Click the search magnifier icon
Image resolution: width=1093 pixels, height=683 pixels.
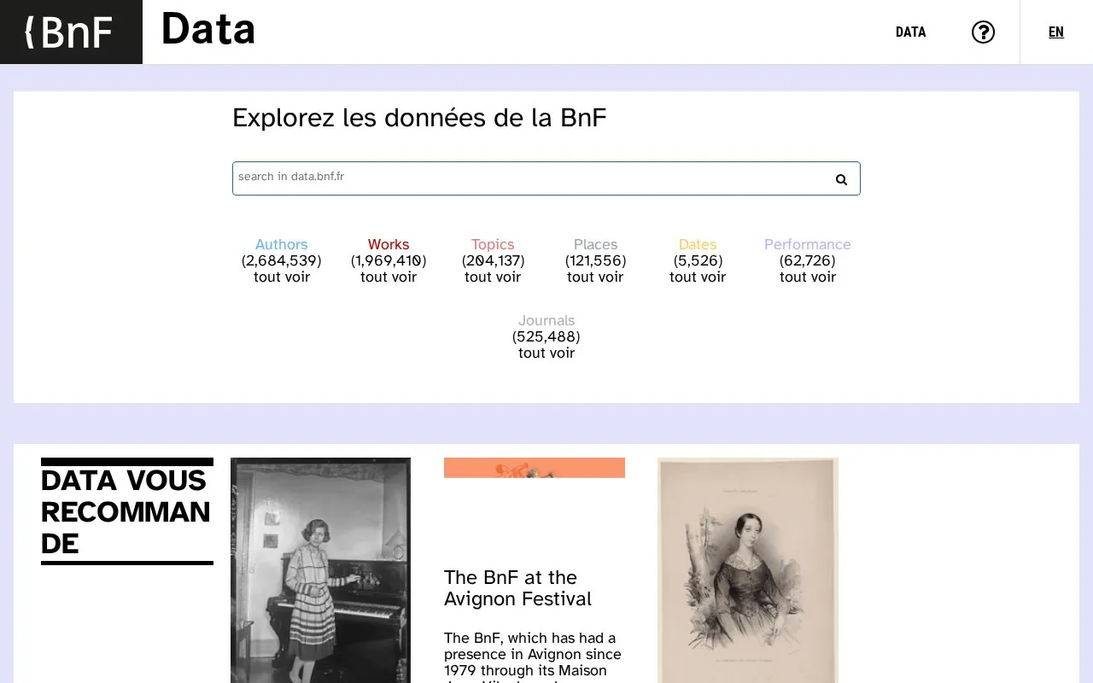click(x=841, y=179)
